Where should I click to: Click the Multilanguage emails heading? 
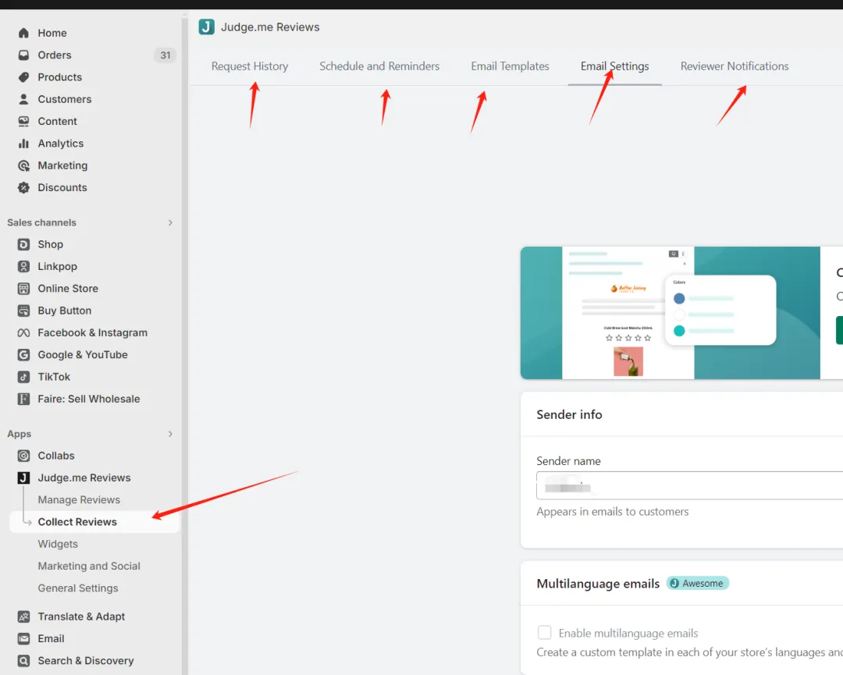pyautogui.click(x=598, y=584)
